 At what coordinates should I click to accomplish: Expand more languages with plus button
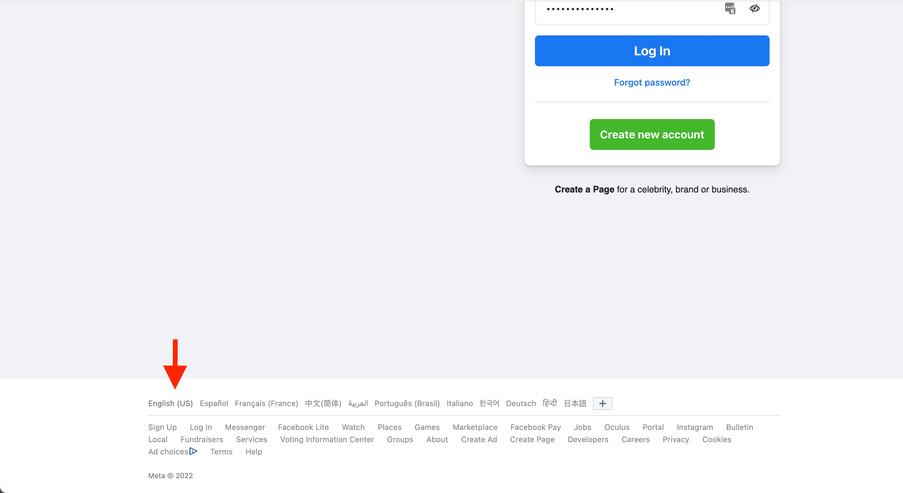point(602,403)
